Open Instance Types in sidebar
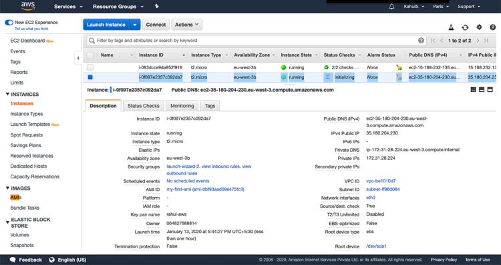This screenshot has height=265, width=501. (27, 114)
